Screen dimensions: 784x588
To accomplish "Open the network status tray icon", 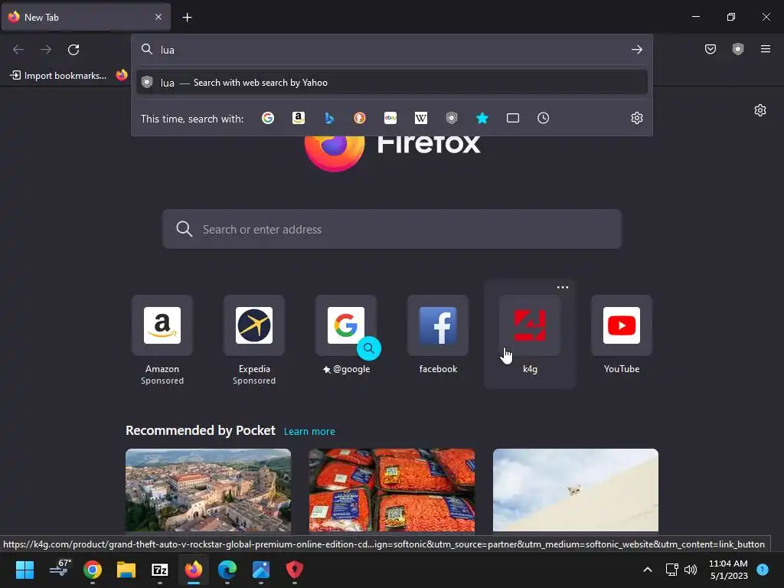I will click(x=672, y=570).
